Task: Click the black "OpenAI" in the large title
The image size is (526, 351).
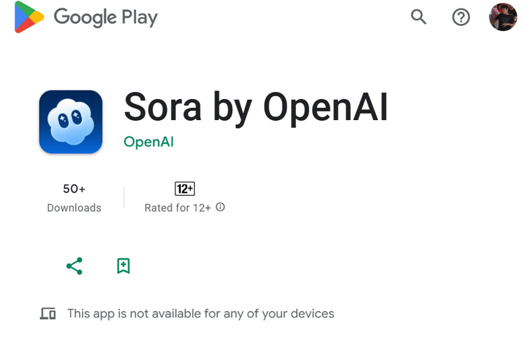Action: [x=325, y=107]
